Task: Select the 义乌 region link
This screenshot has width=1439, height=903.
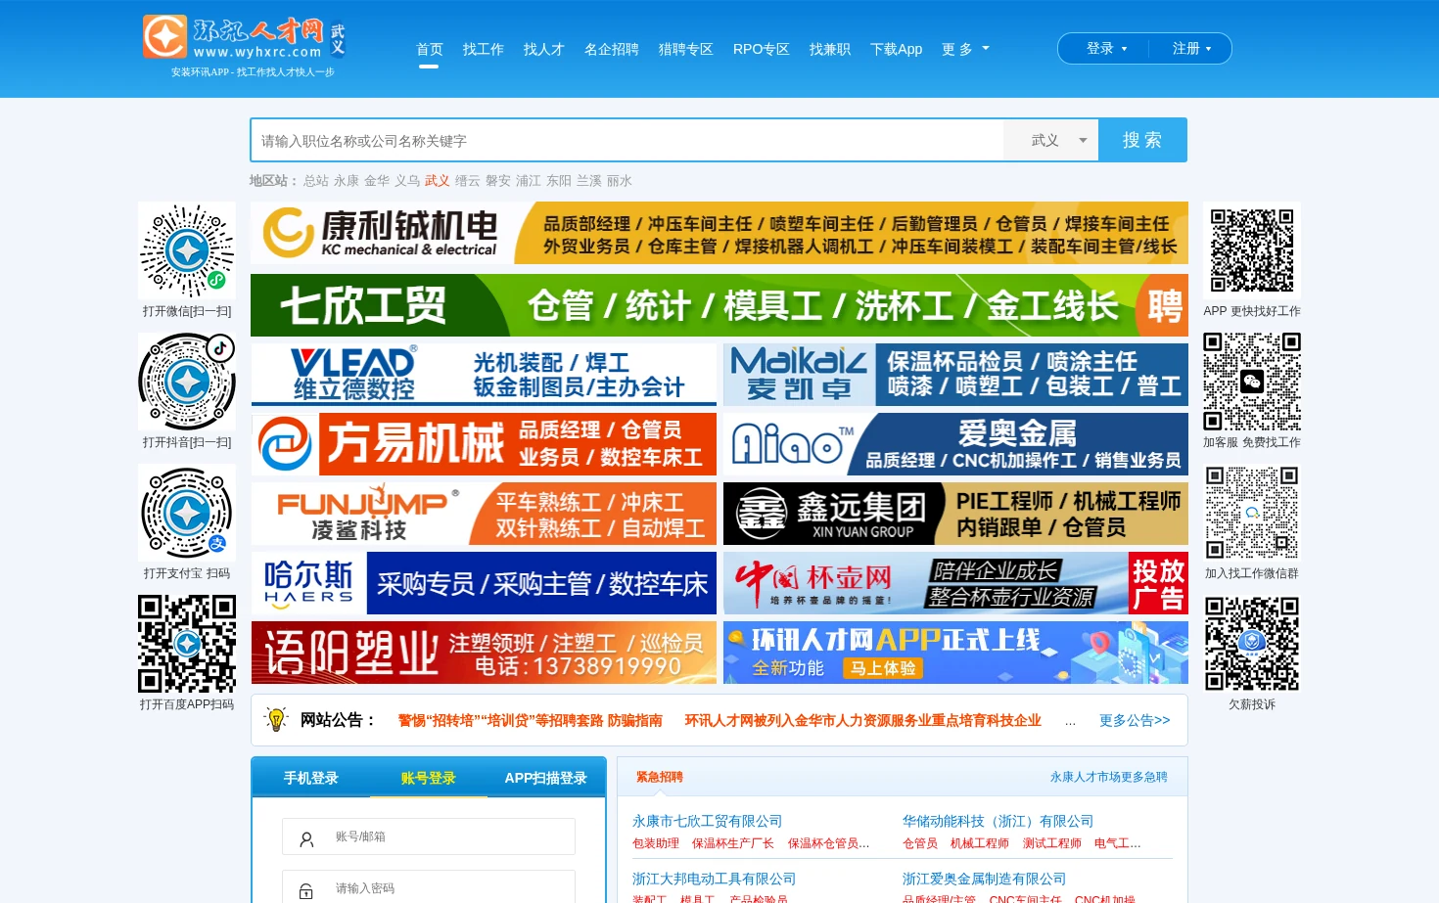Action: [x=407, y=181]
